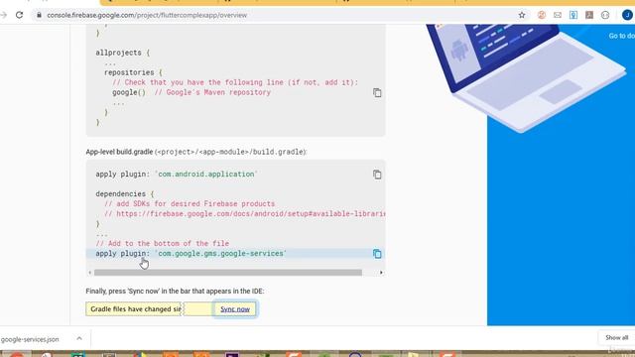This screenshot has height=357, width=635.
Task: Click the 'add SDKs for desired Firebase products' comment
Action: [x=190, y=203]
